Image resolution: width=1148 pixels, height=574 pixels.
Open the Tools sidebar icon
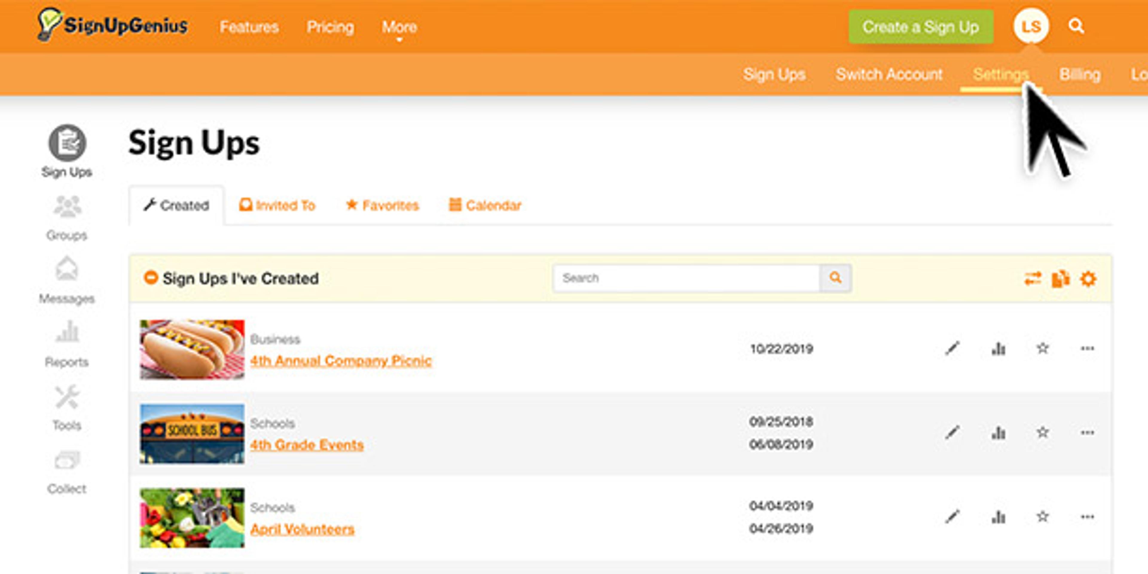point(67,407)
